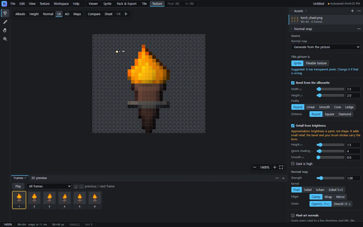Select the light tool in left sidebar
This screenshot has height=227, width=363.
(5, 13)
